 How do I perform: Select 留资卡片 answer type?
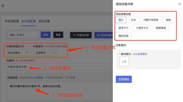click(x=123, y=28)
